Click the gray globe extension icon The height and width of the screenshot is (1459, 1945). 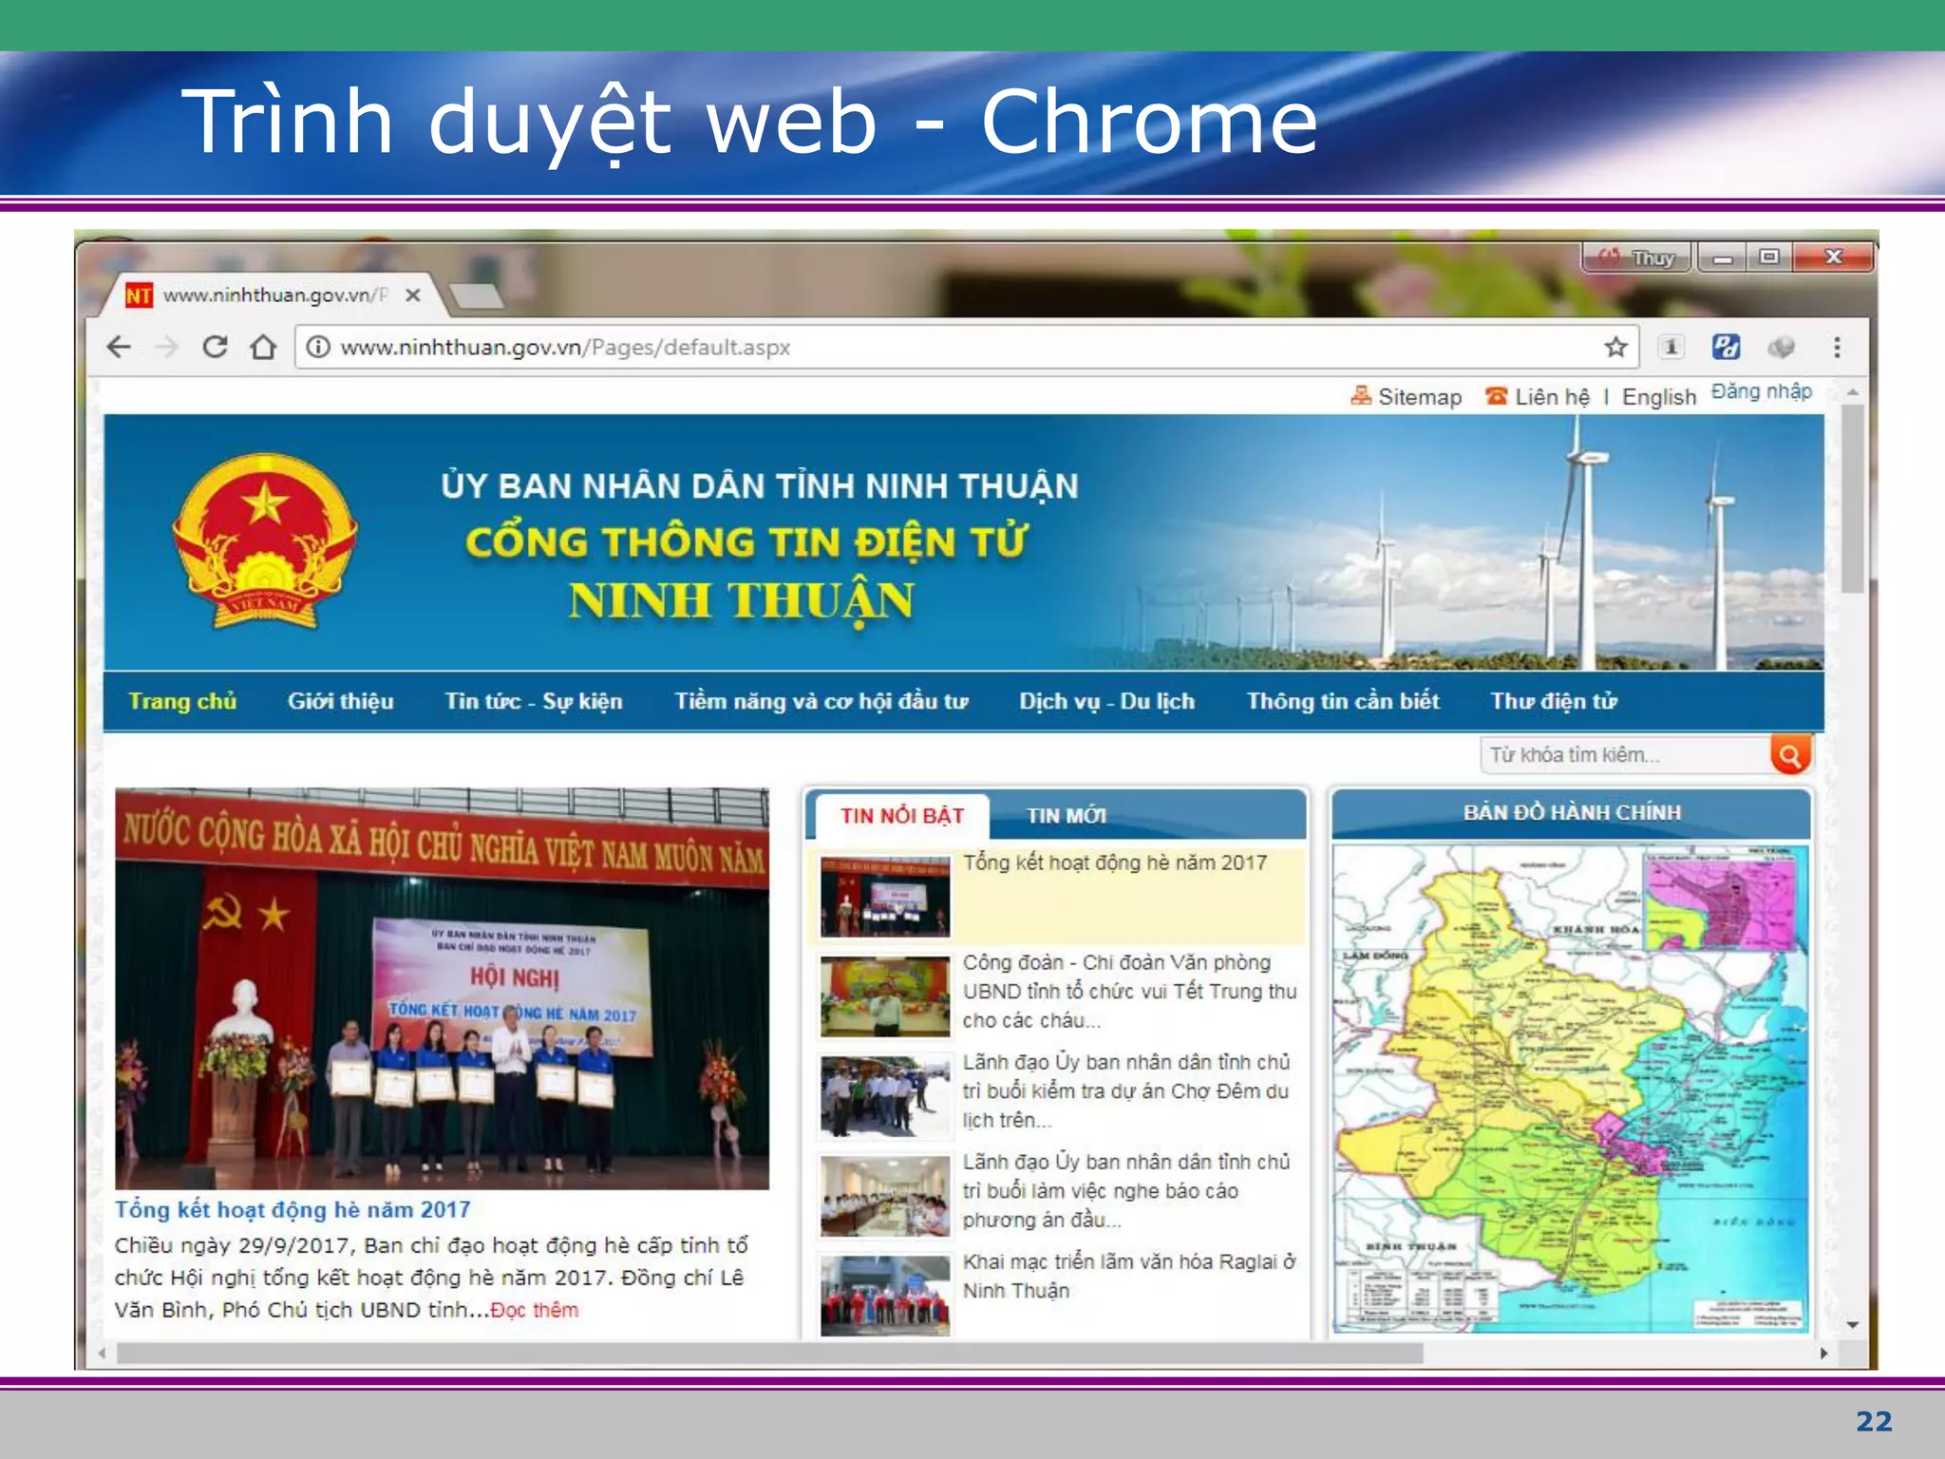(x=1781, y=348)
